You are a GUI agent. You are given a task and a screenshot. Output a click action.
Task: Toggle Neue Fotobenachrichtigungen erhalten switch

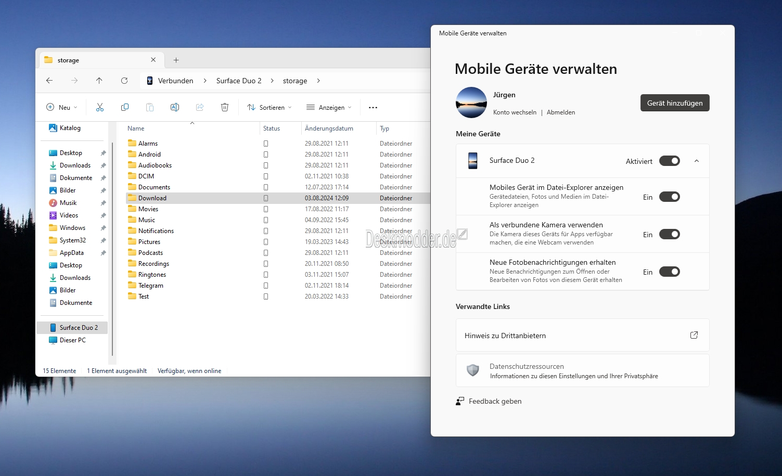pos(670,272)
